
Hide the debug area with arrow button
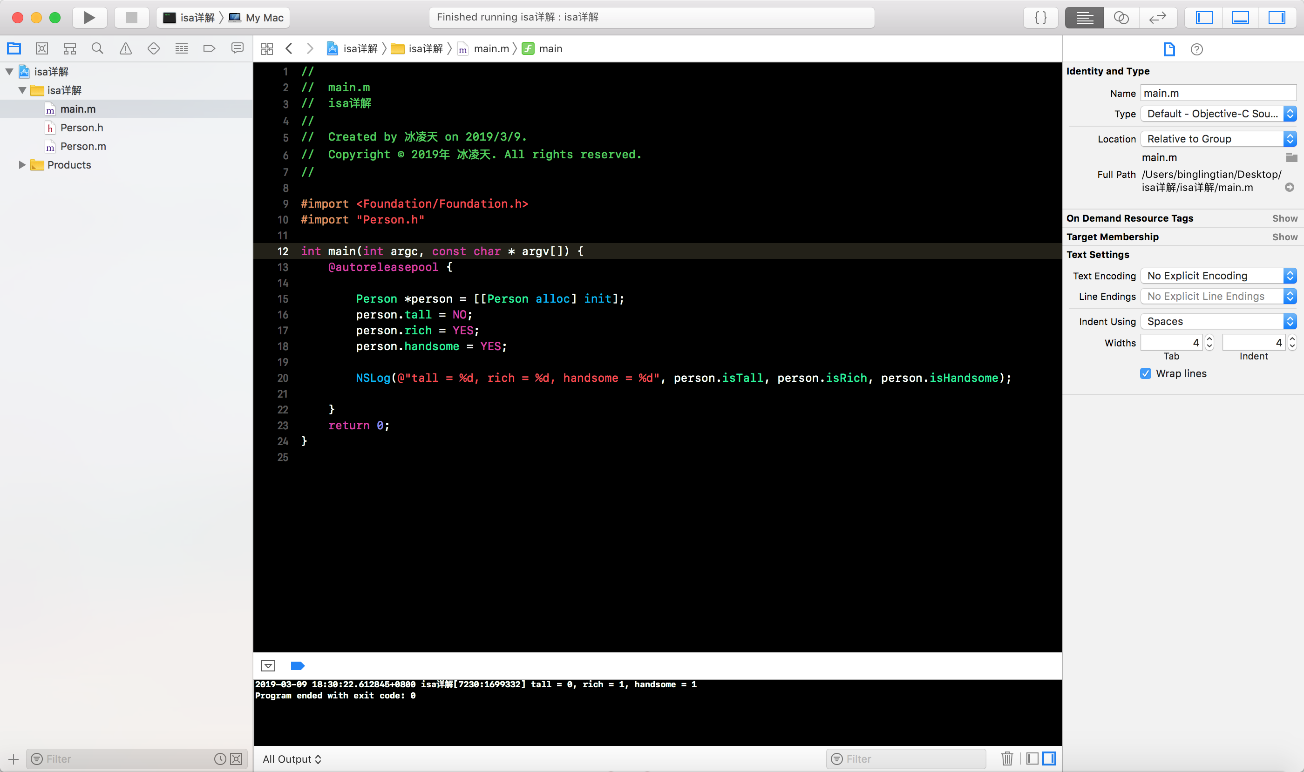coord(268,665)
